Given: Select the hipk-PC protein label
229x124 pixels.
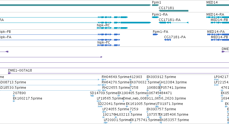Looking at the screenshot, I should point(104,42).
